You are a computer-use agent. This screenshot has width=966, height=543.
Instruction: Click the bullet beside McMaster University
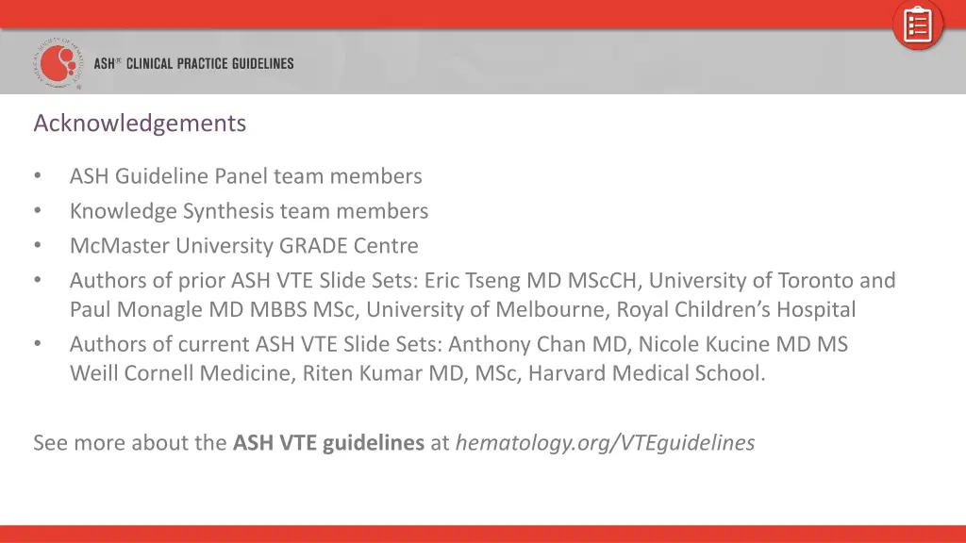point(38,246)
